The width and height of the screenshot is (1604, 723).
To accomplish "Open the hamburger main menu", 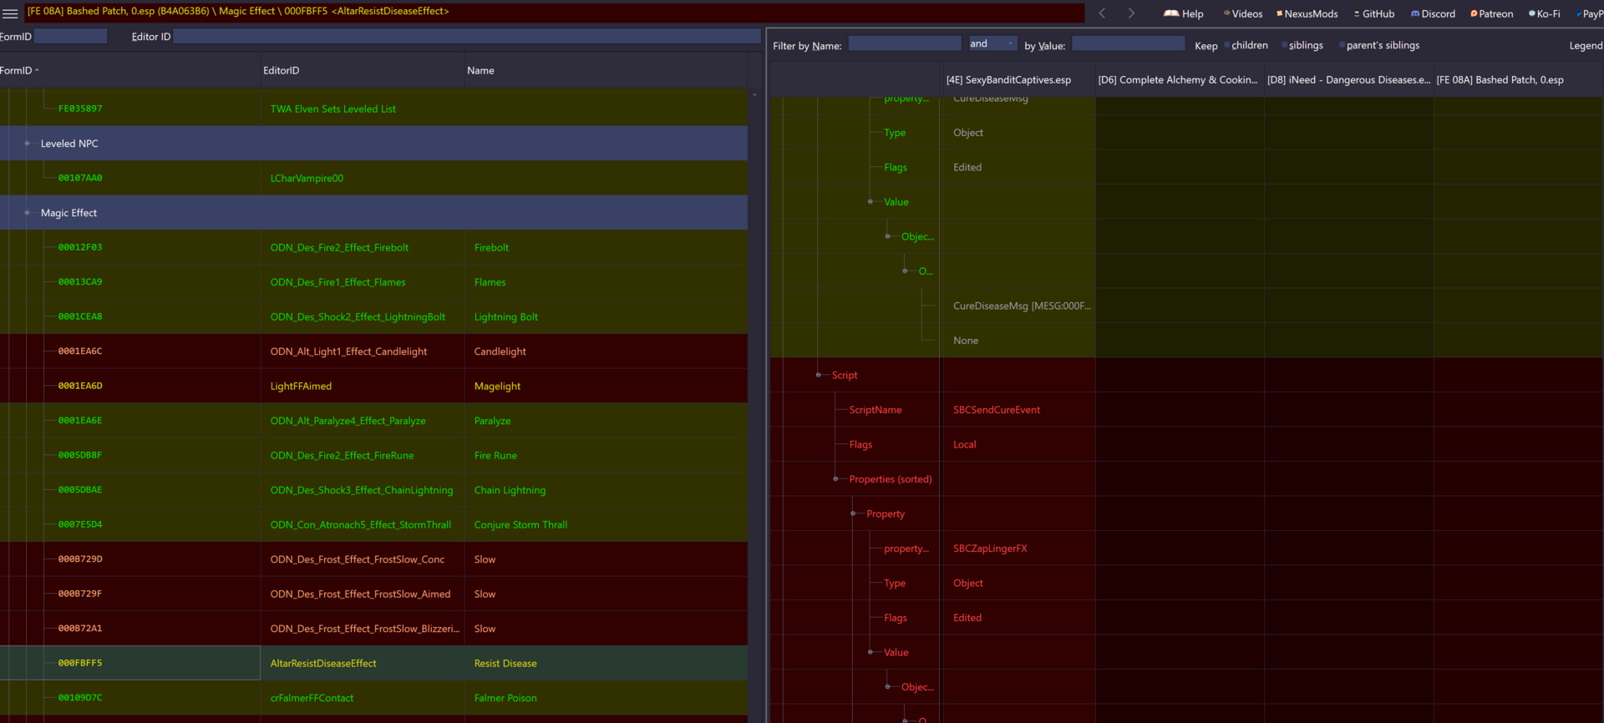I will pos(10,13).
